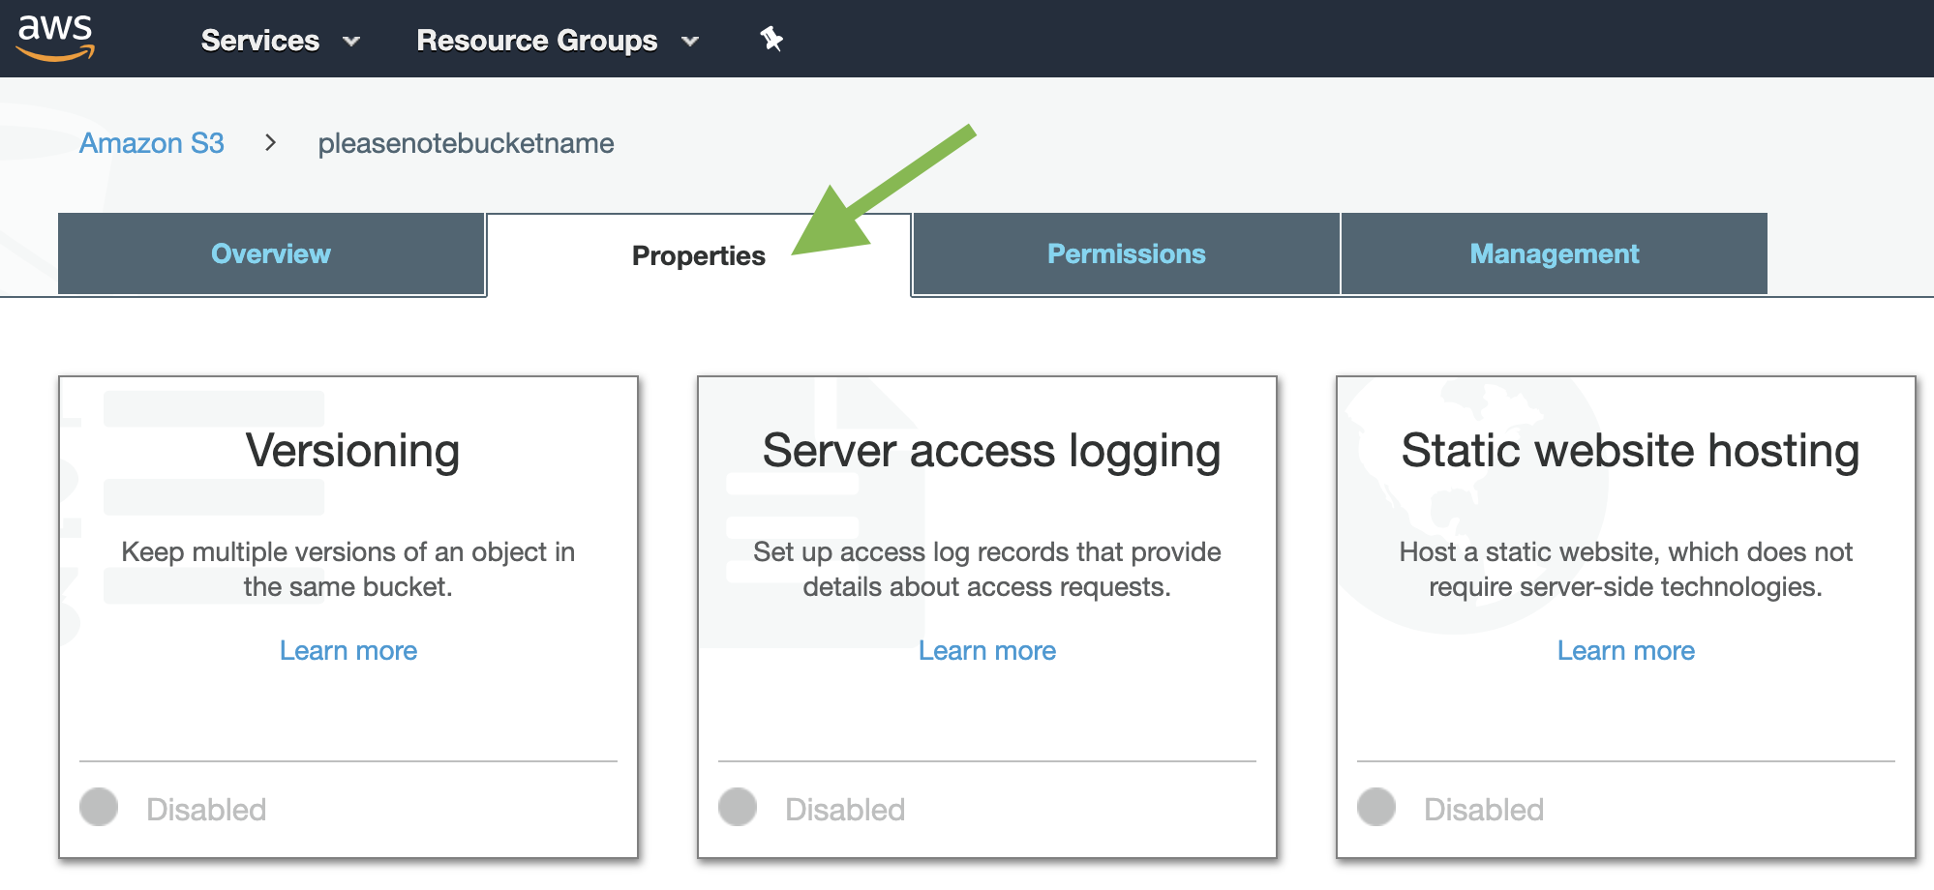Open the chevron next to Services

(352, 43)
